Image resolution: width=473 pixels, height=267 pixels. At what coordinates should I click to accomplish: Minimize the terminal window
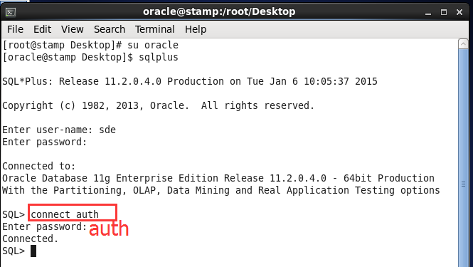point(428,12)
